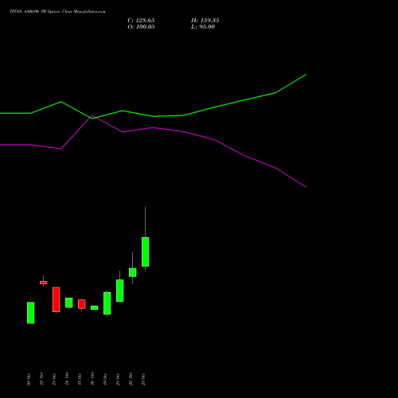Click the 15 Oct date label
The width and height of the screenshot is (398, 398).
pos(80,379)
